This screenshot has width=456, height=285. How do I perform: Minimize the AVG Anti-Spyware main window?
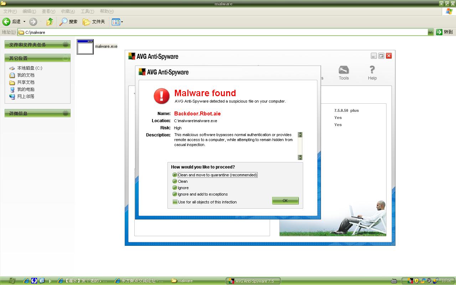coord(373,56)
